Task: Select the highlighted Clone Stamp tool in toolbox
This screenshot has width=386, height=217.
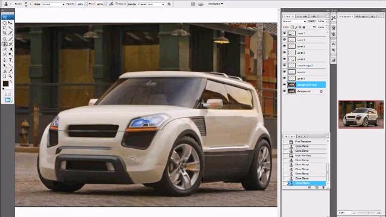Action: coord(4,44)
